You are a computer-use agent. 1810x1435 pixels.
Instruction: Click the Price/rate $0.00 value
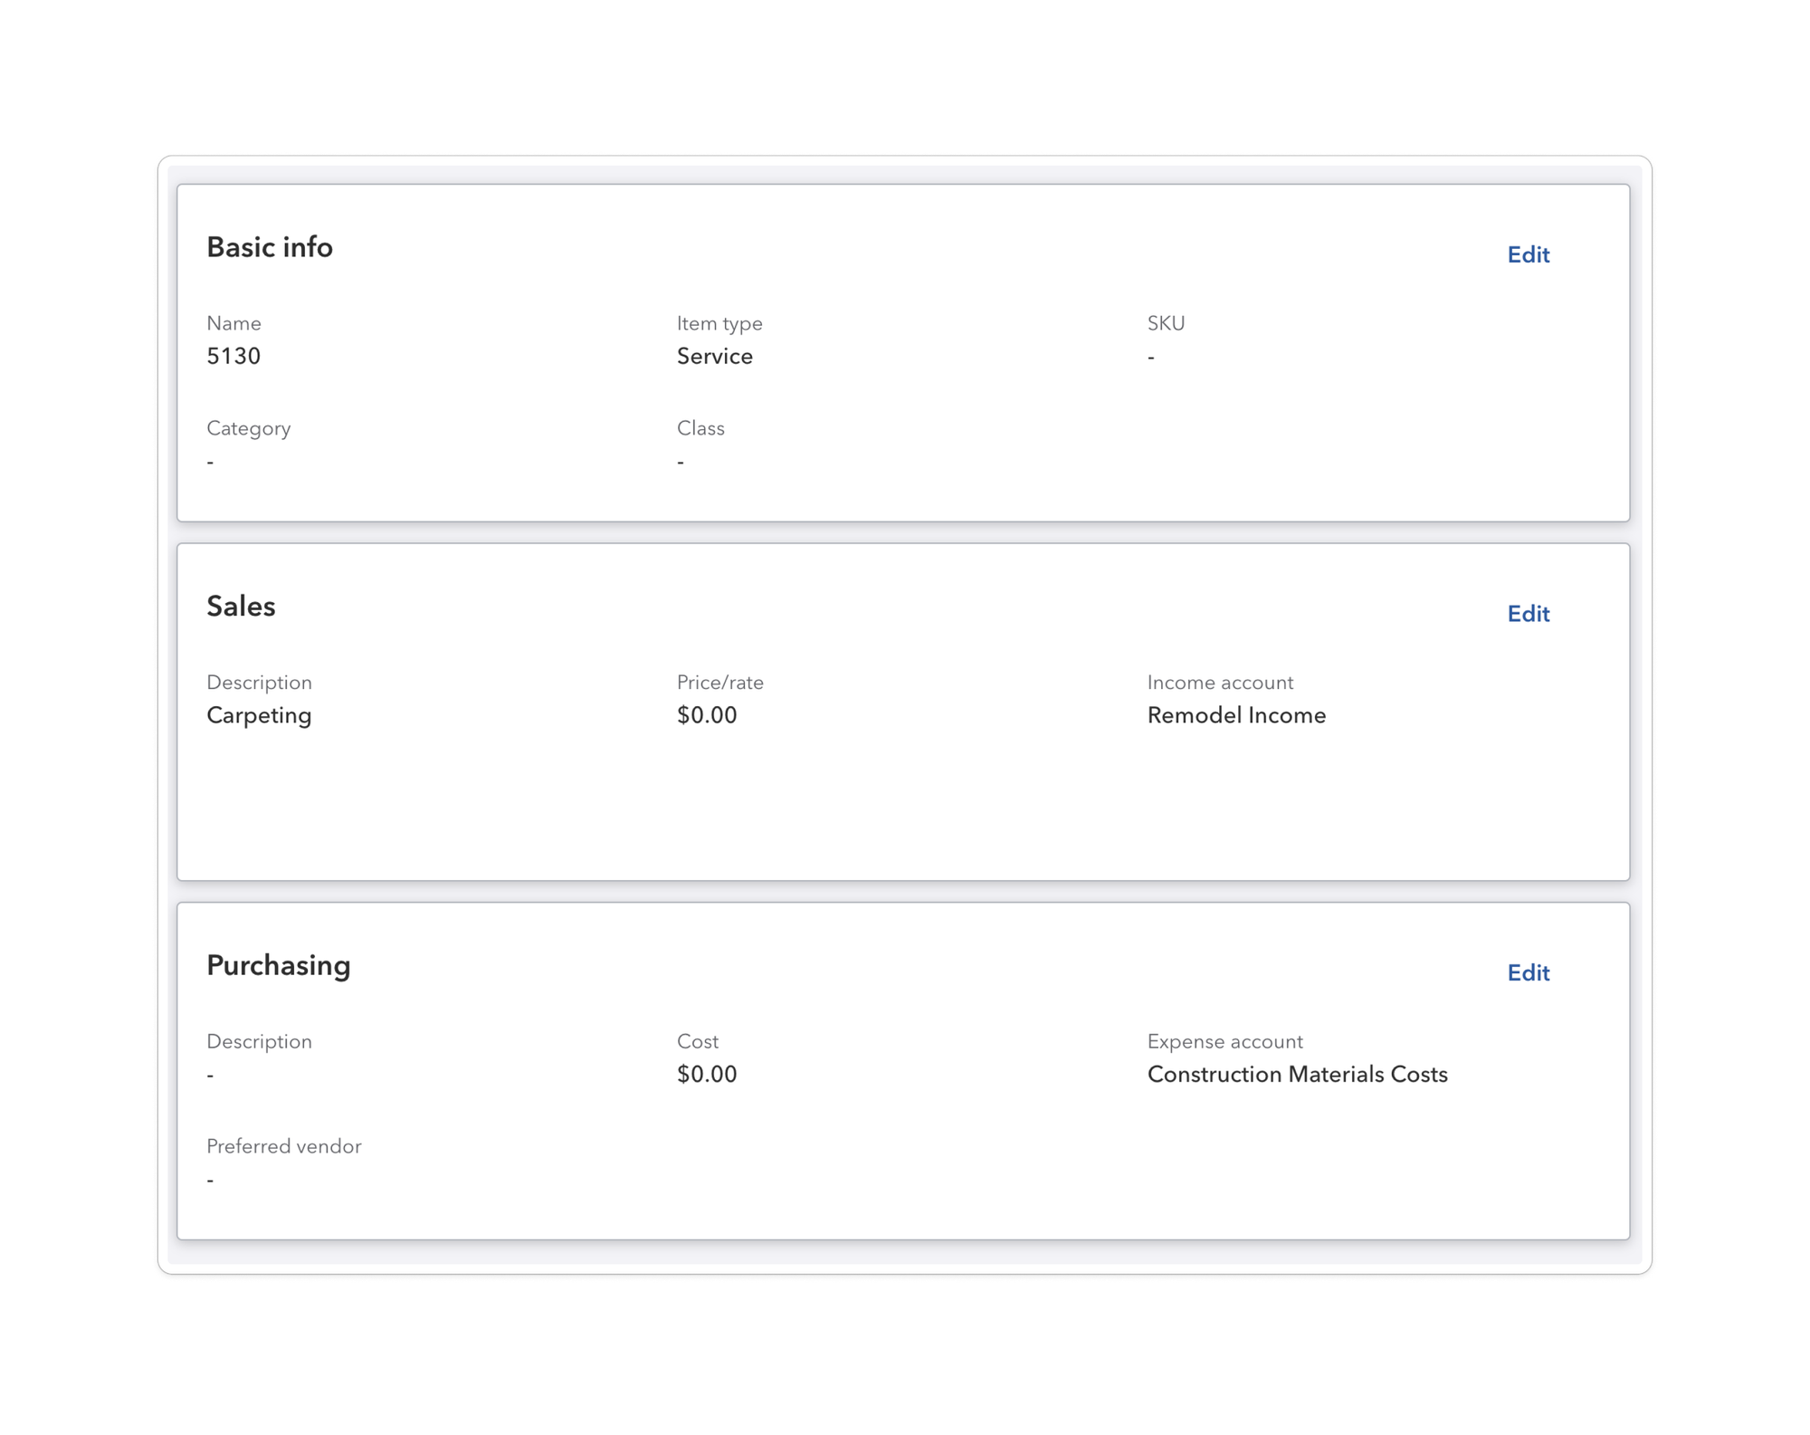(x=707, y=715)
